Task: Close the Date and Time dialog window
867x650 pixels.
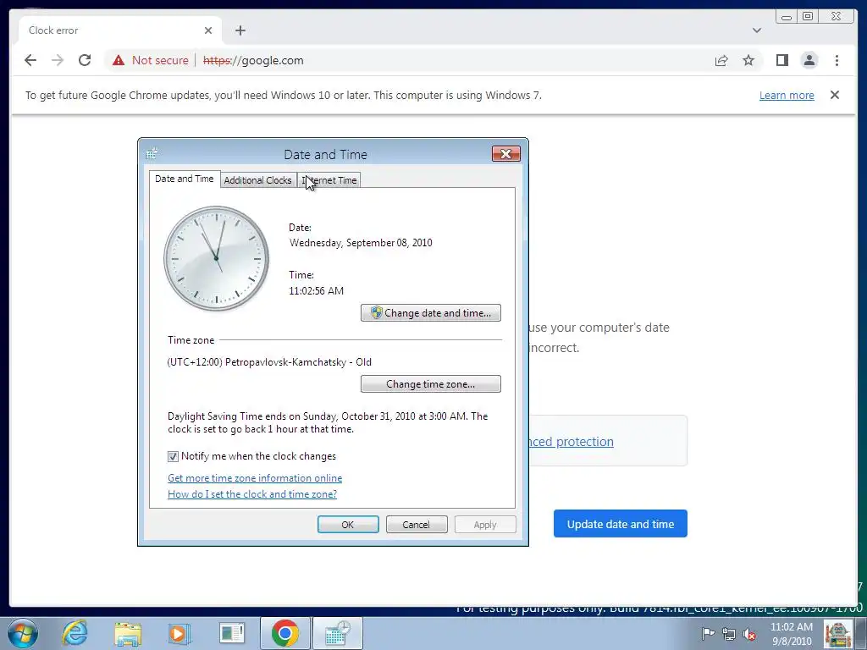Action: coord(506,154)
